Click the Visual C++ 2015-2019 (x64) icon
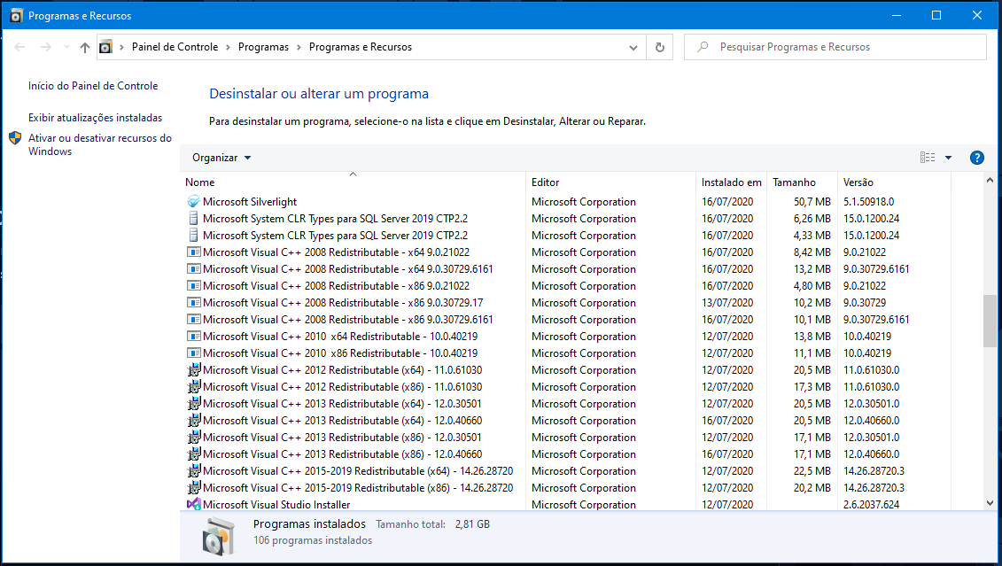Screen dimensions: 1002x566 [x=194, y=471]
